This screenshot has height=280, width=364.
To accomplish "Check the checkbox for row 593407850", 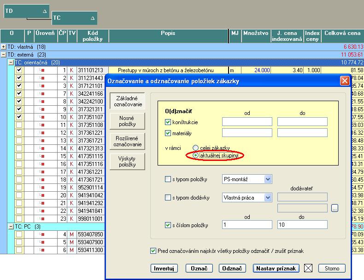I will (19, 234).
